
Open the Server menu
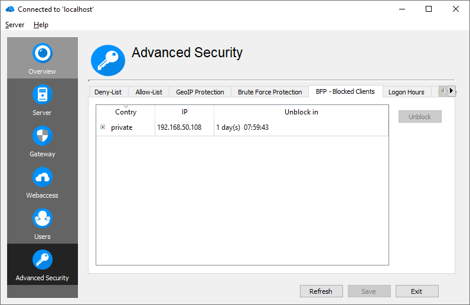(x=15, y=25)
